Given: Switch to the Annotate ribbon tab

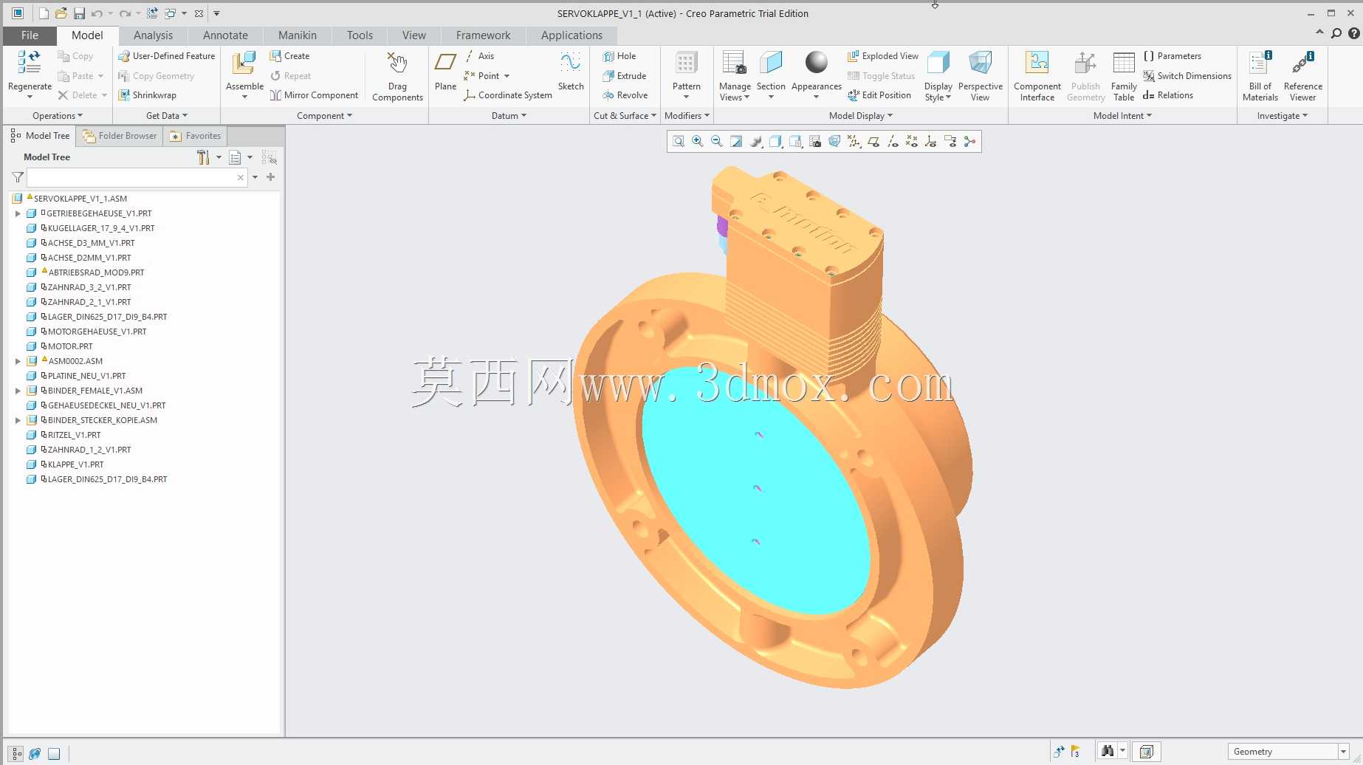Looking at the screenshot, I should pyautogui.click(x=225, y=35).
